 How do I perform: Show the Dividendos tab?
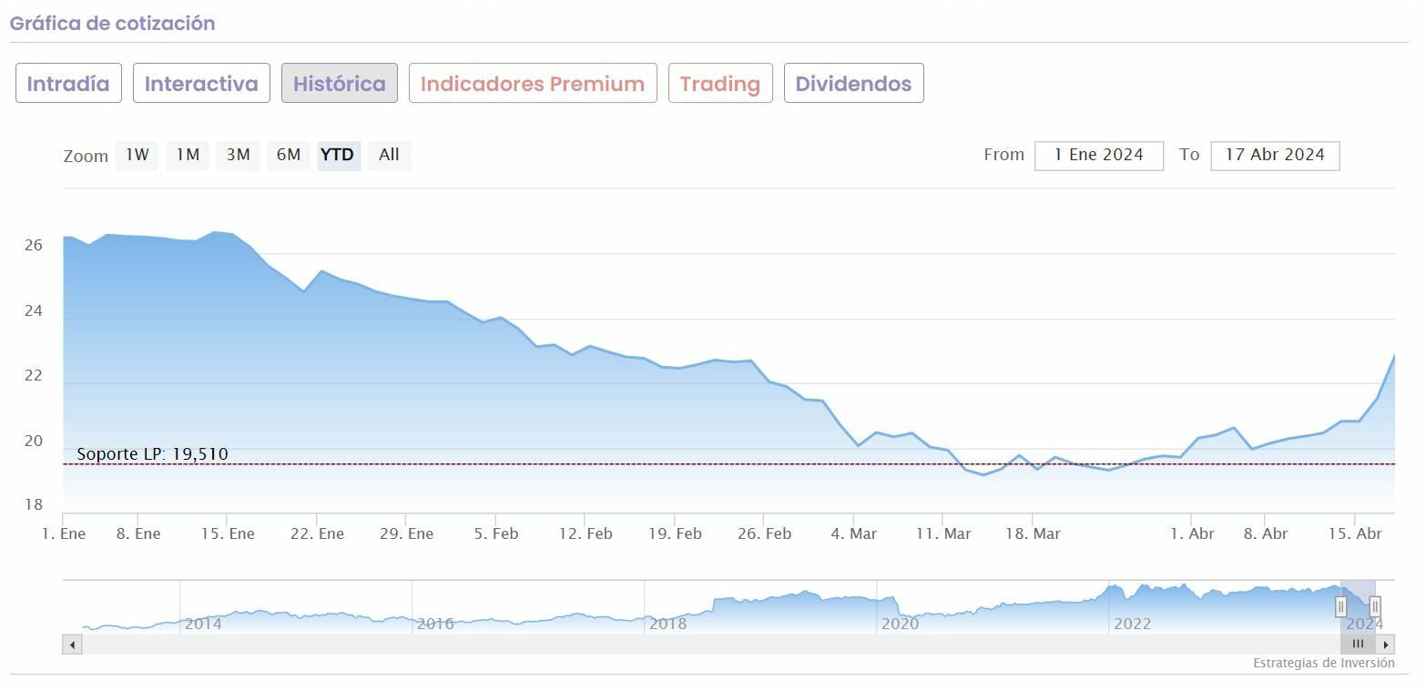pos(853,84)
